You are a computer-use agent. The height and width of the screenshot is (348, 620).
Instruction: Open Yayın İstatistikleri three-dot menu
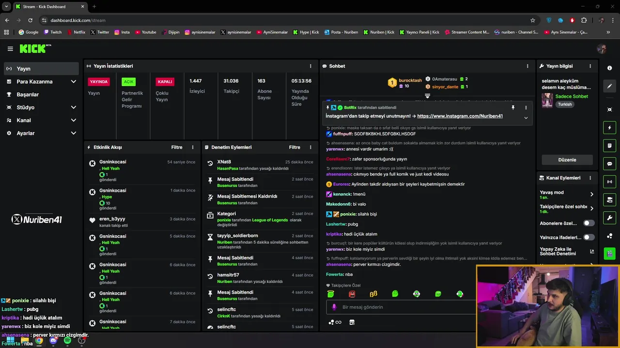pos(310,66)
